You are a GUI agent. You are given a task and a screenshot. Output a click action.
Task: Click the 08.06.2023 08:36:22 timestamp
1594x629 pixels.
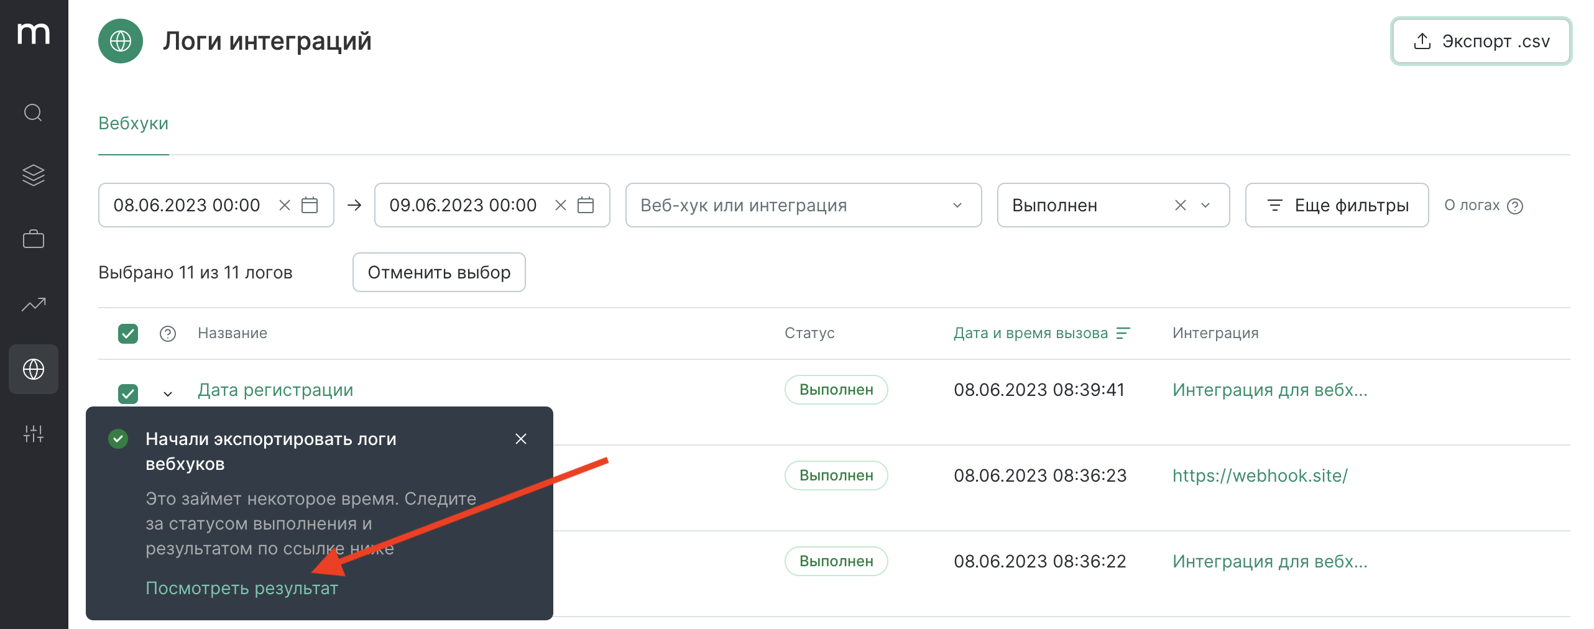tap(1040, 561)
